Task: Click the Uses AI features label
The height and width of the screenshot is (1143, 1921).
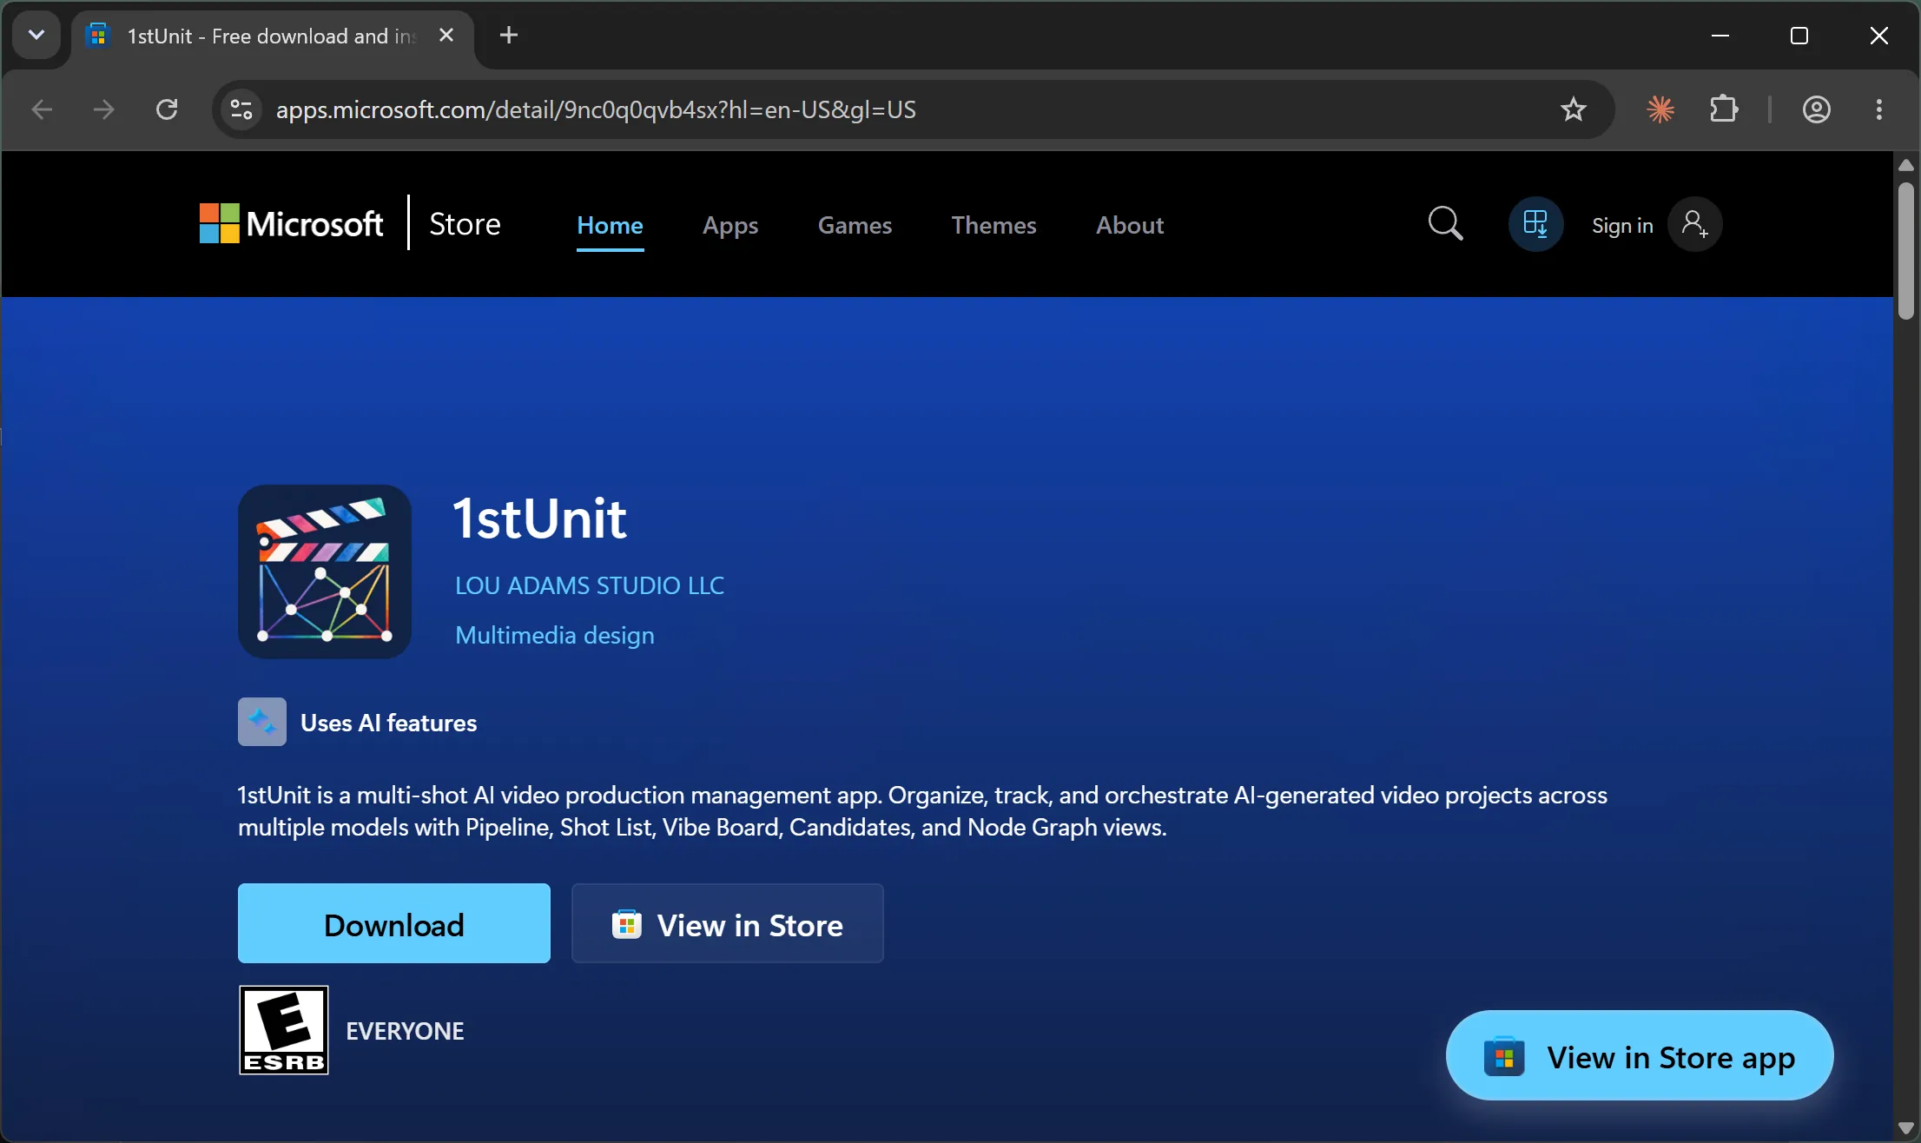Action: (x=388, y=723)
